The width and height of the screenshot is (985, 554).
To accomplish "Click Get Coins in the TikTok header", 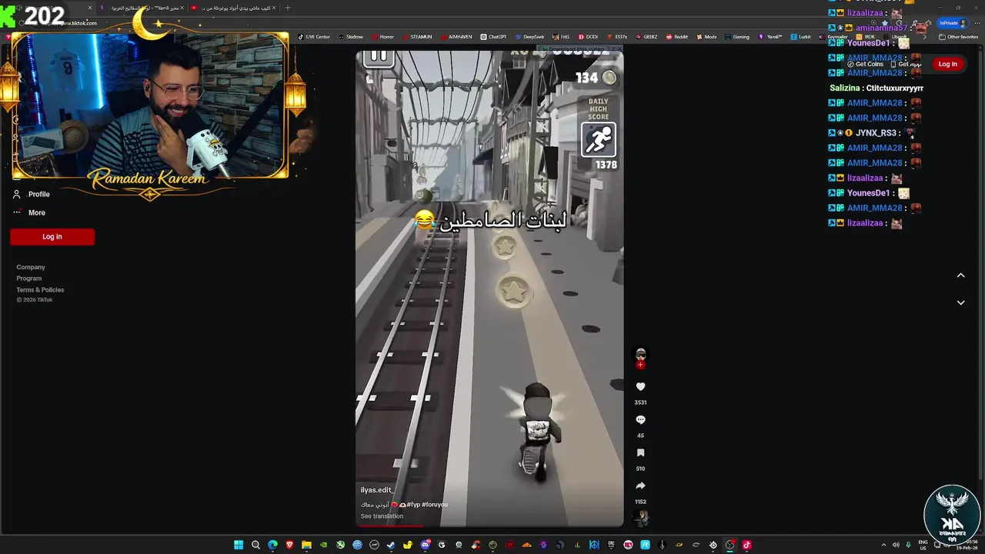I will [865, 65].
